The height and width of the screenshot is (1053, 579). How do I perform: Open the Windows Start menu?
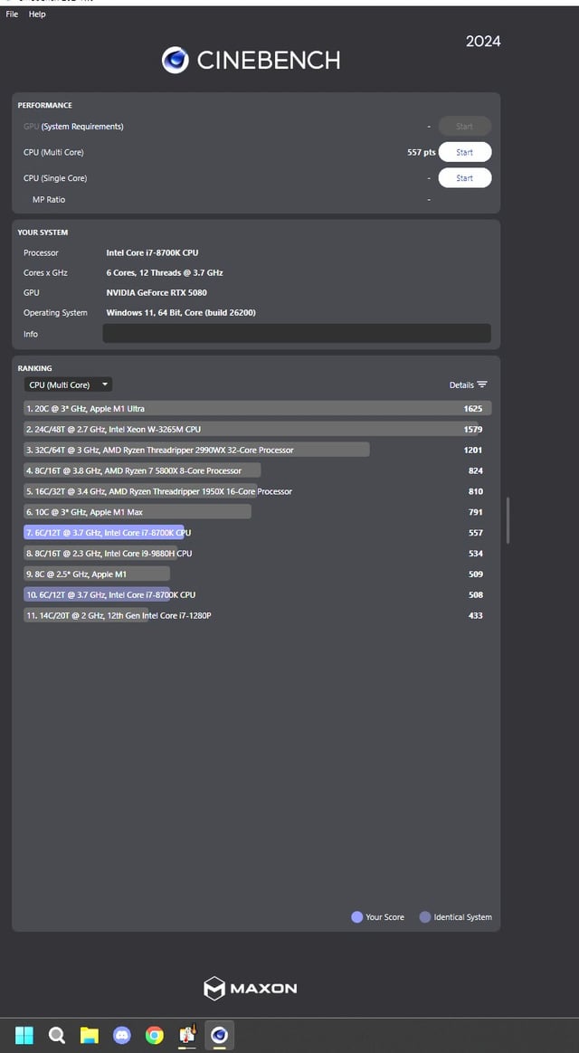[24, 1035]
